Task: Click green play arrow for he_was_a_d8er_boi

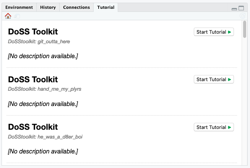Action: [230, 127]
